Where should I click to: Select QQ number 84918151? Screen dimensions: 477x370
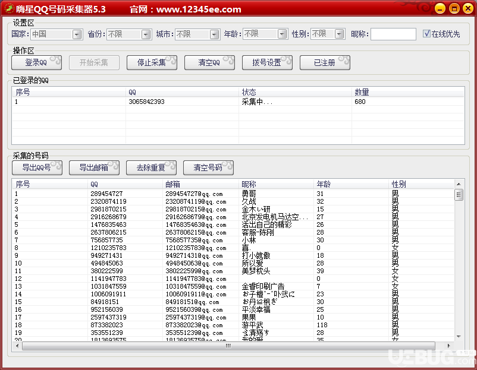105,302
